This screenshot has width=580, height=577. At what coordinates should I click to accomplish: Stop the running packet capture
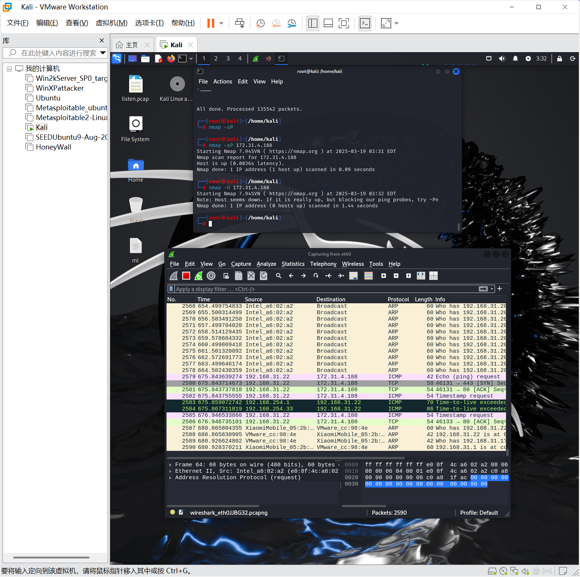click(x=186, y=276)
